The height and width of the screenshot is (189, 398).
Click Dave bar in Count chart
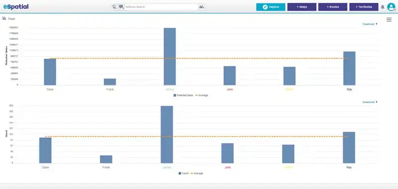point(45,150)
